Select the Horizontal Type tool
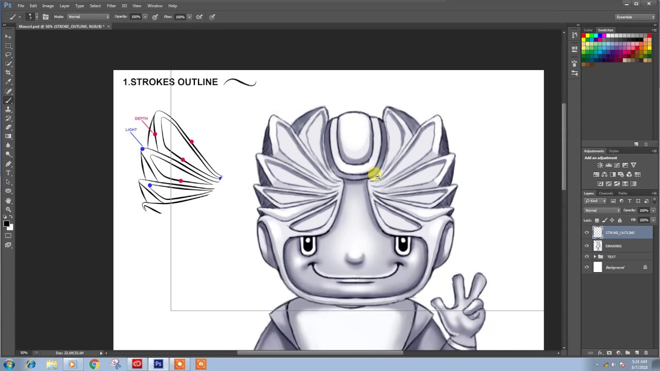Viewport: 660px width, 371px height. click(x=8, y=173)
